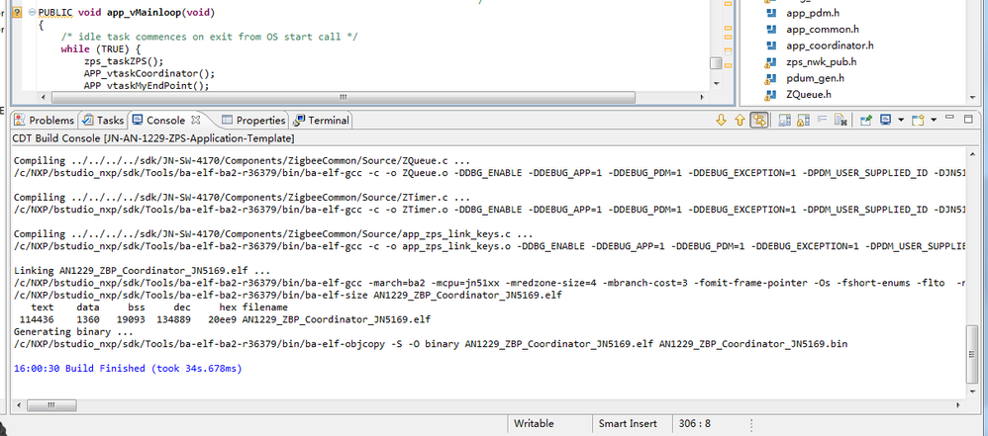The image size is (988, 436).
Task: Click editor horizontal scroll right arrow
Action: (x=703, y=98)
